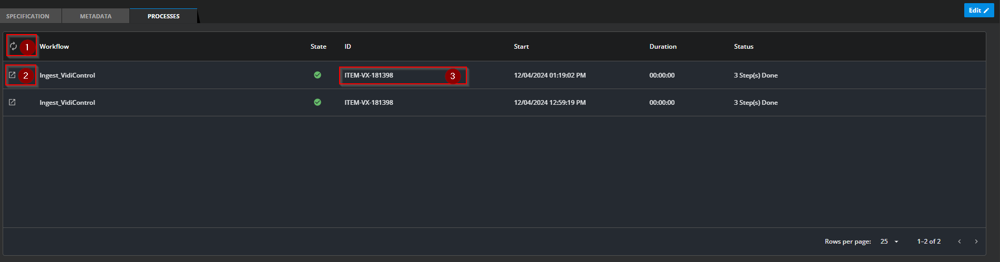
Task: Select the Processes tab
Action: point(164,16)
